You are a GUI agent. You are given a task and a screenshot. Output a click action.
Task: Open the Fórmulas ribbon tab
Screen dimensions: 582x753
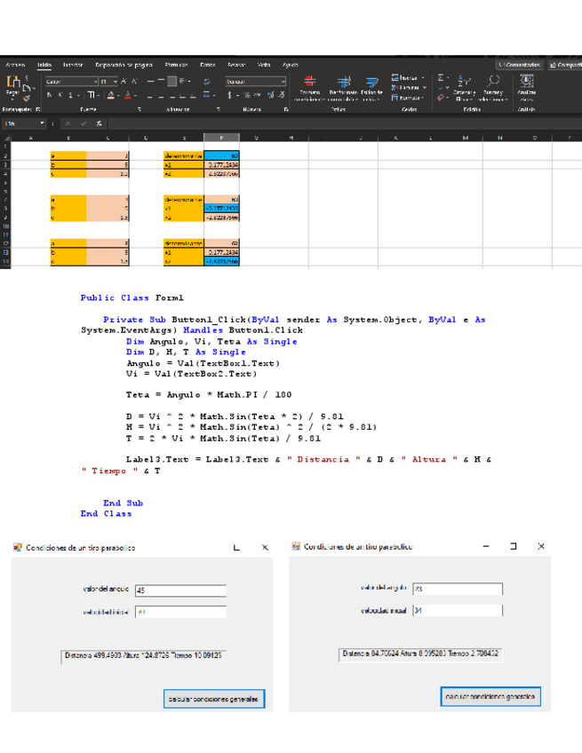tap(176, 65)
